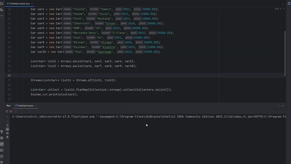
Task: Click price 55000.00 in car6 line
Action: pyautogui.click(x=164, y=33)
